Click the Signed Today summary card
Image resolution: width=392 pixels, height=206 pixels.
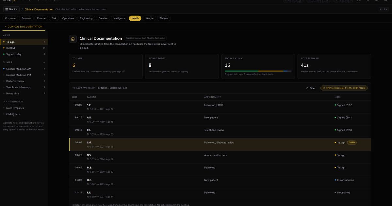182,66
